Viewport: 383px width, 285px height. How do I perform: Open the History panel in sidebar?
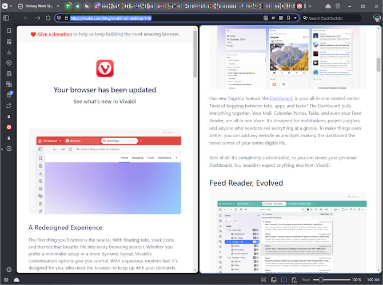tap(9, 63)
